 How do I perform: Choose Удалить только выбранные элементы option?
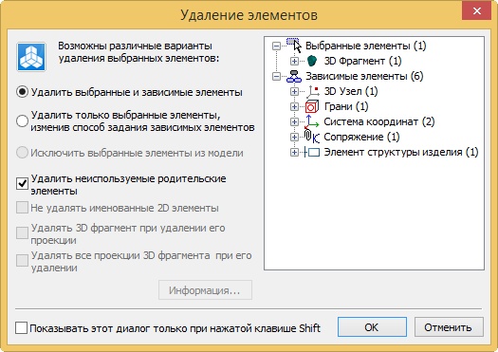coord(22,121)
